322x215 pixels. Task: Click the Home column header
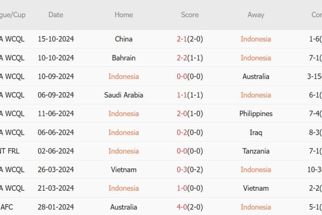point(123,15)
